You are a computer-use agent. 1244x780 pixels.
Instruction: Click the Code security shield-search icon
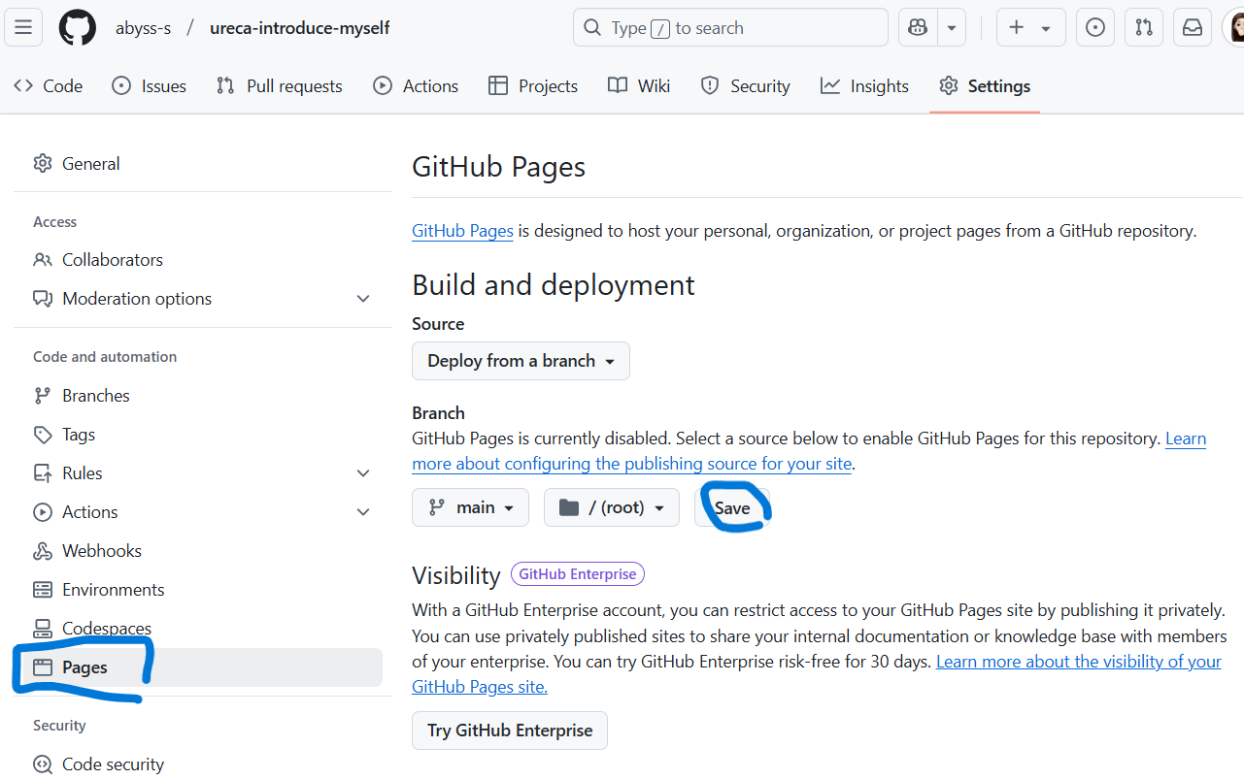(x=42, y=764)
